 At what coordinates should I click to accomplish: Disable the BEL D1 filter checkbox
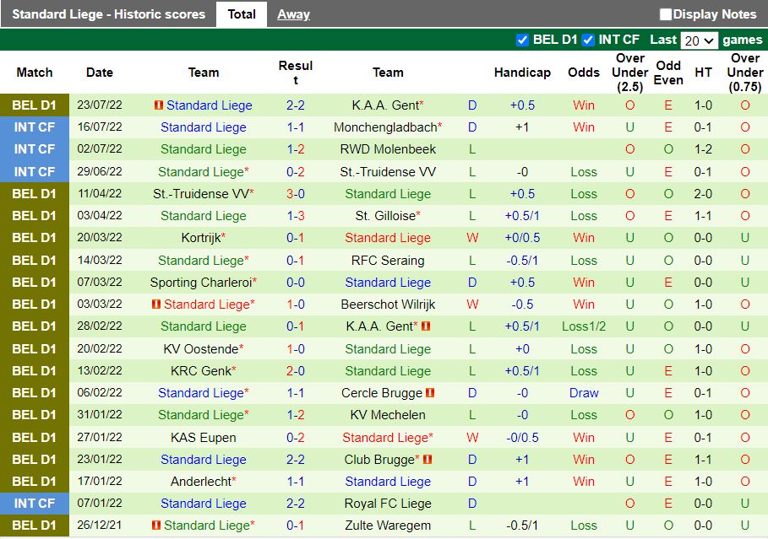[x=524, y=40]
